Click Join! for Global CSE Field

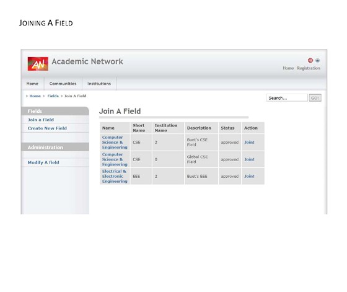(x=249, y=159)
